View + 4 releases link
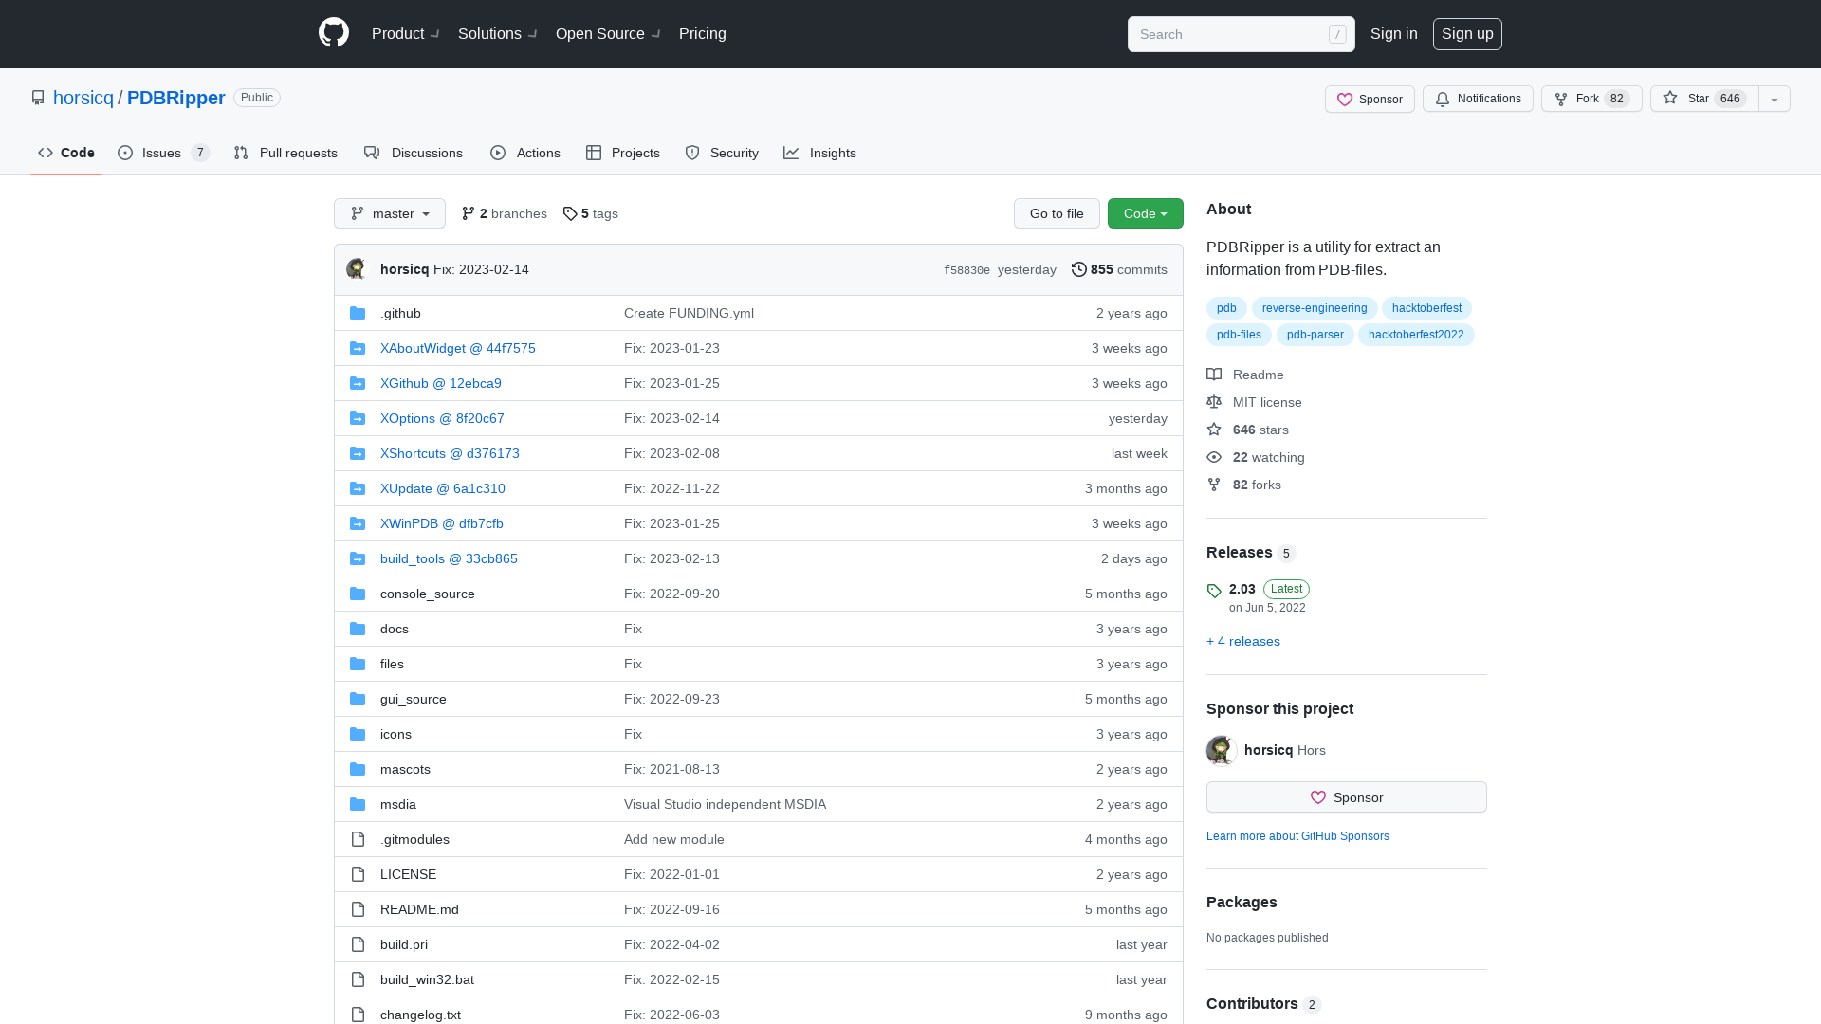This screenshot has width=1821, height=1024. tap(1243, 641)
